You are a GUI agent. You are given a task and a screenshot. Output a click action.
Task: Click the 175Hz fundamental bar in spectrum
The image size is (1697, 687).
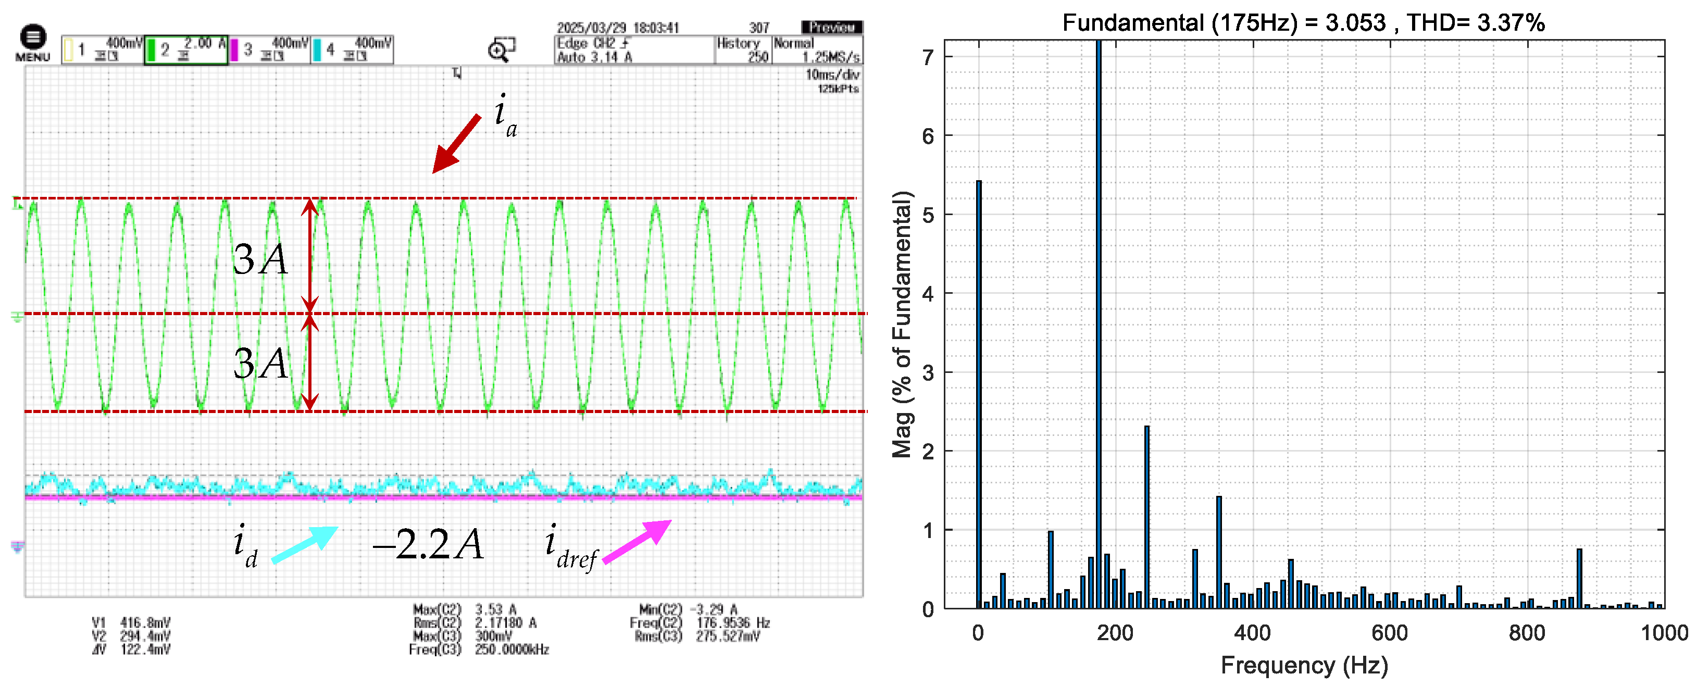click(x=1098, y=329)
